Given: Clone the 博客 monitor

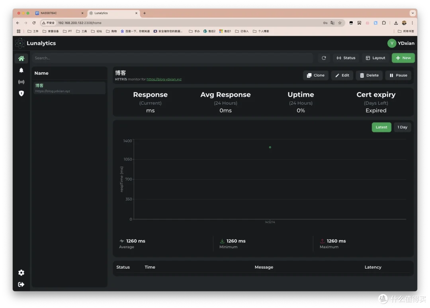Looking at the screenshot, I should 316,75.
